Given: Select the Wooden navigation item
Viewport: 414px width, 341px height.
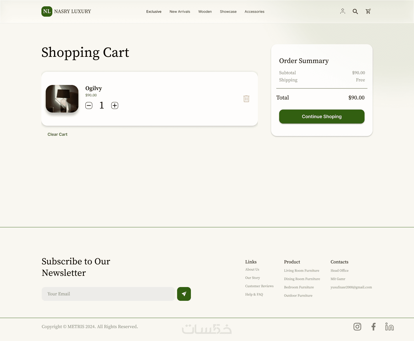Looking at the screenshot, I should (205, 12).
